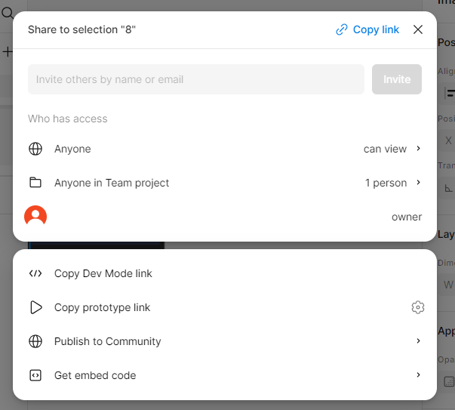Click the globe icon next to Anyone

tap(35, 149)
